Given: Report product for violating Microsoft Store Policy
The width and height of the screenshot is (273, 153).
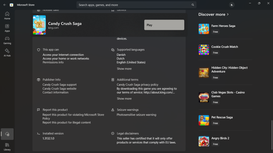Looking at the screenshot, I should (73, 117).
